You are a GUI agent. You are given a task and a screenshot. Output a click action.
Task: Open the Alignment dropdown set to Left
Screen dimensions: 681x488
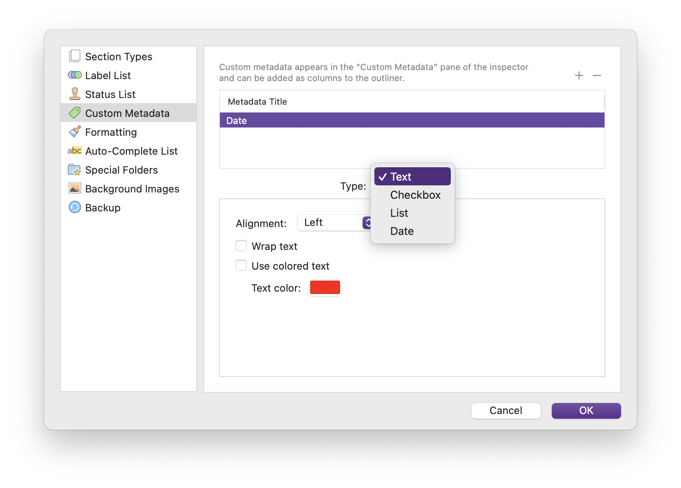[335, 223]
